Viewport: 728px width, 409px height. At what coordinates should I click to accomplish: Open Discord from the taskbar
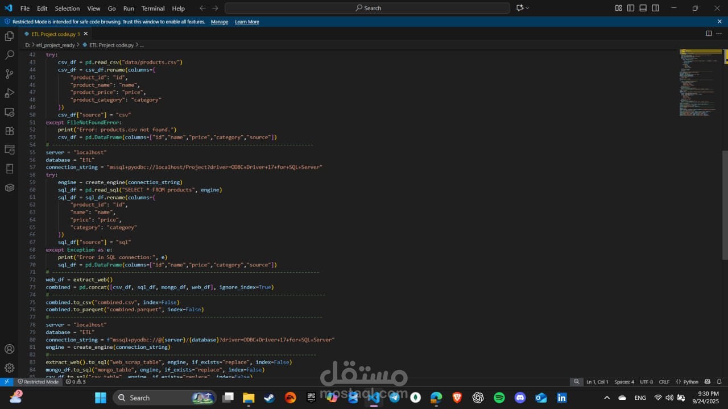[x=520, y=398]
